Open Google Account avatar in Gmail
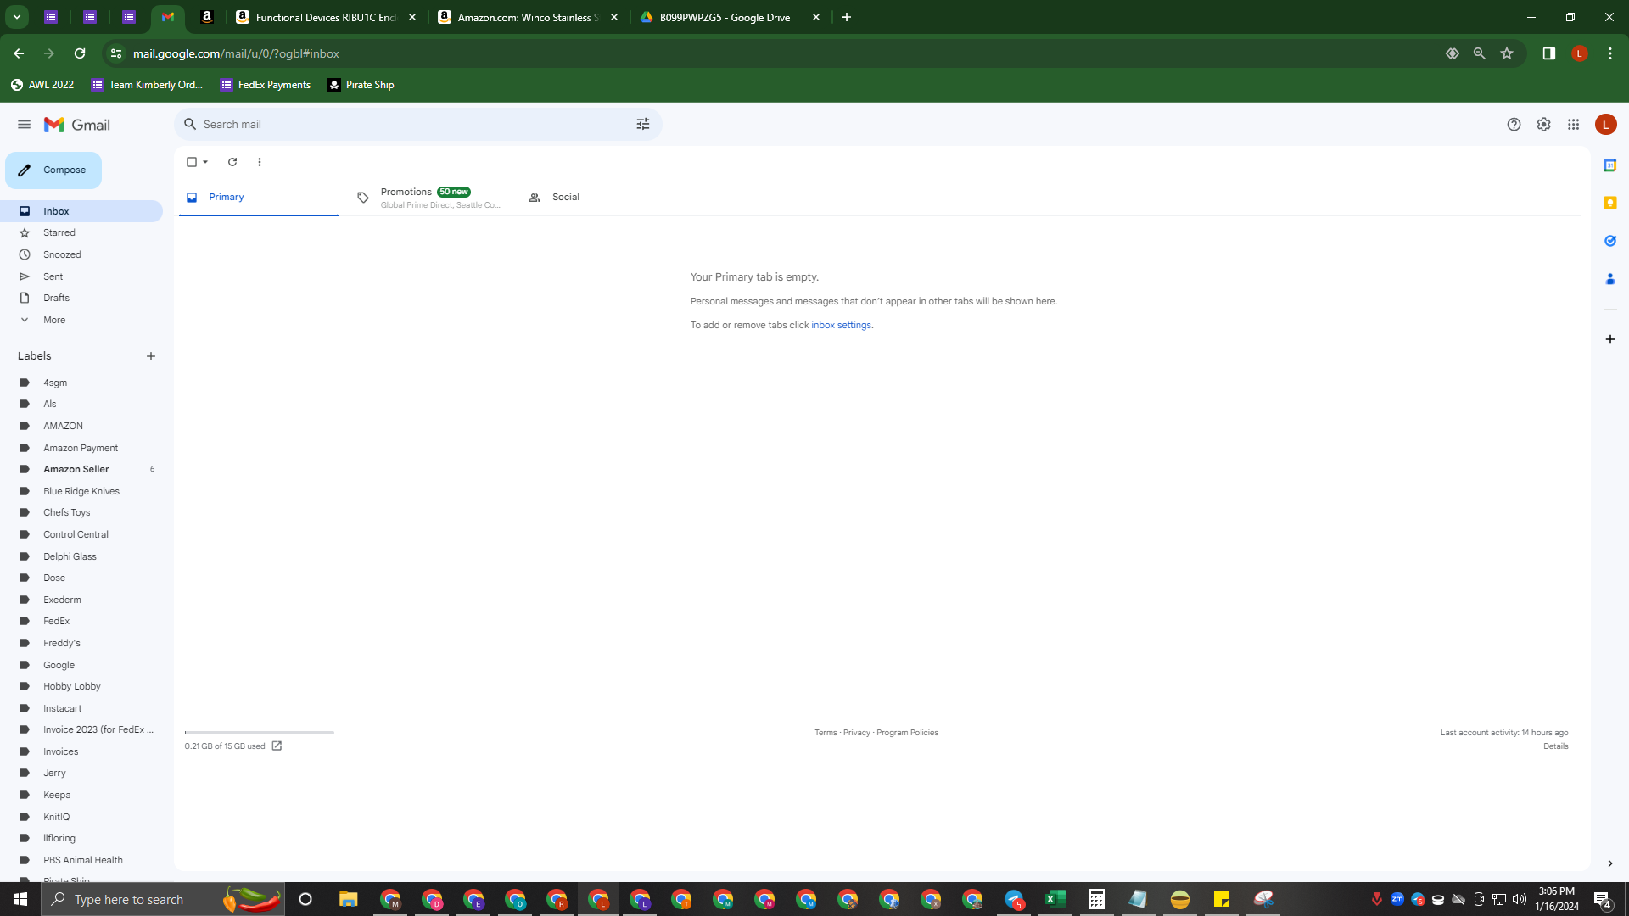Image resolution: width=1629 pixels, height=916 pixels. pyautogui.click(x=1605, y=125)
